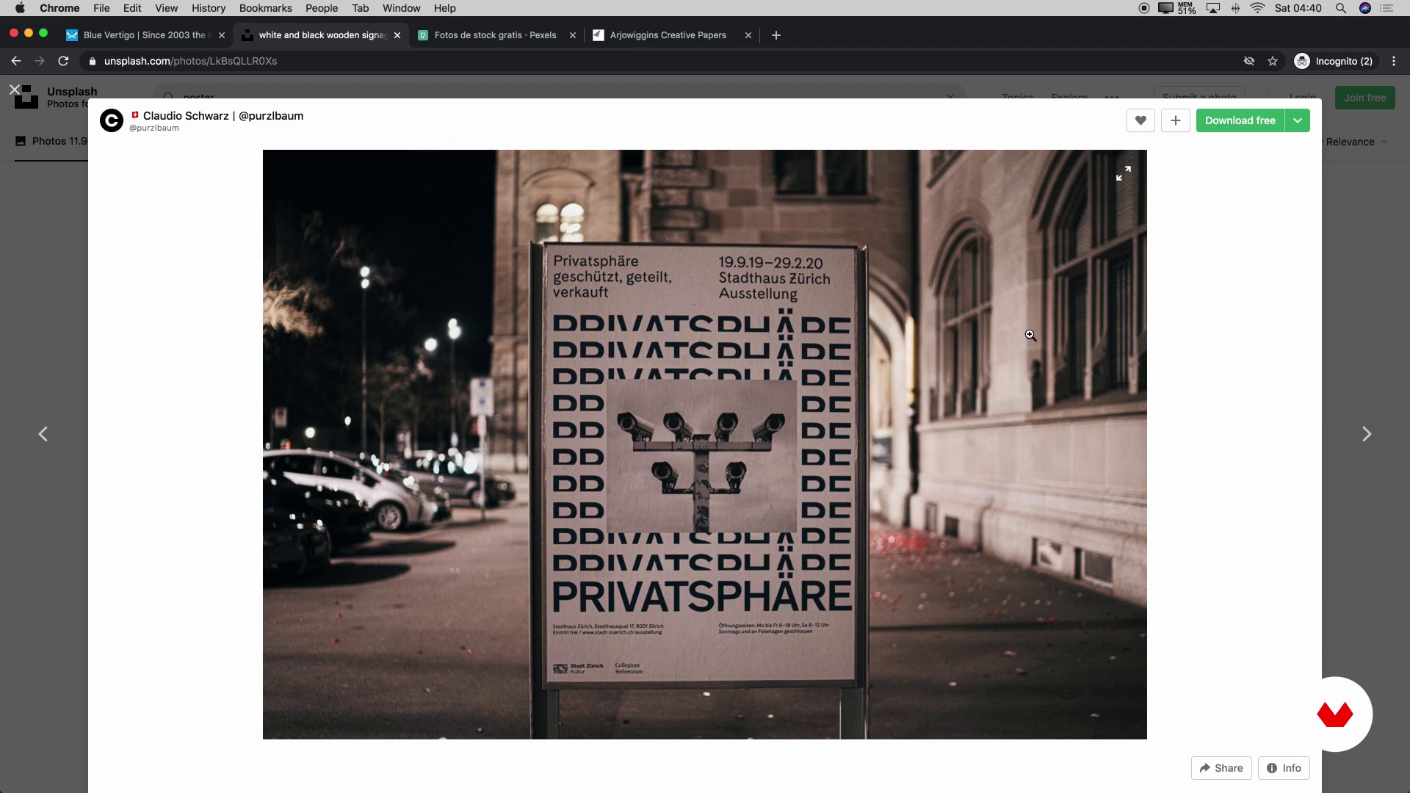Click the Join free button

click(1364, 98)
